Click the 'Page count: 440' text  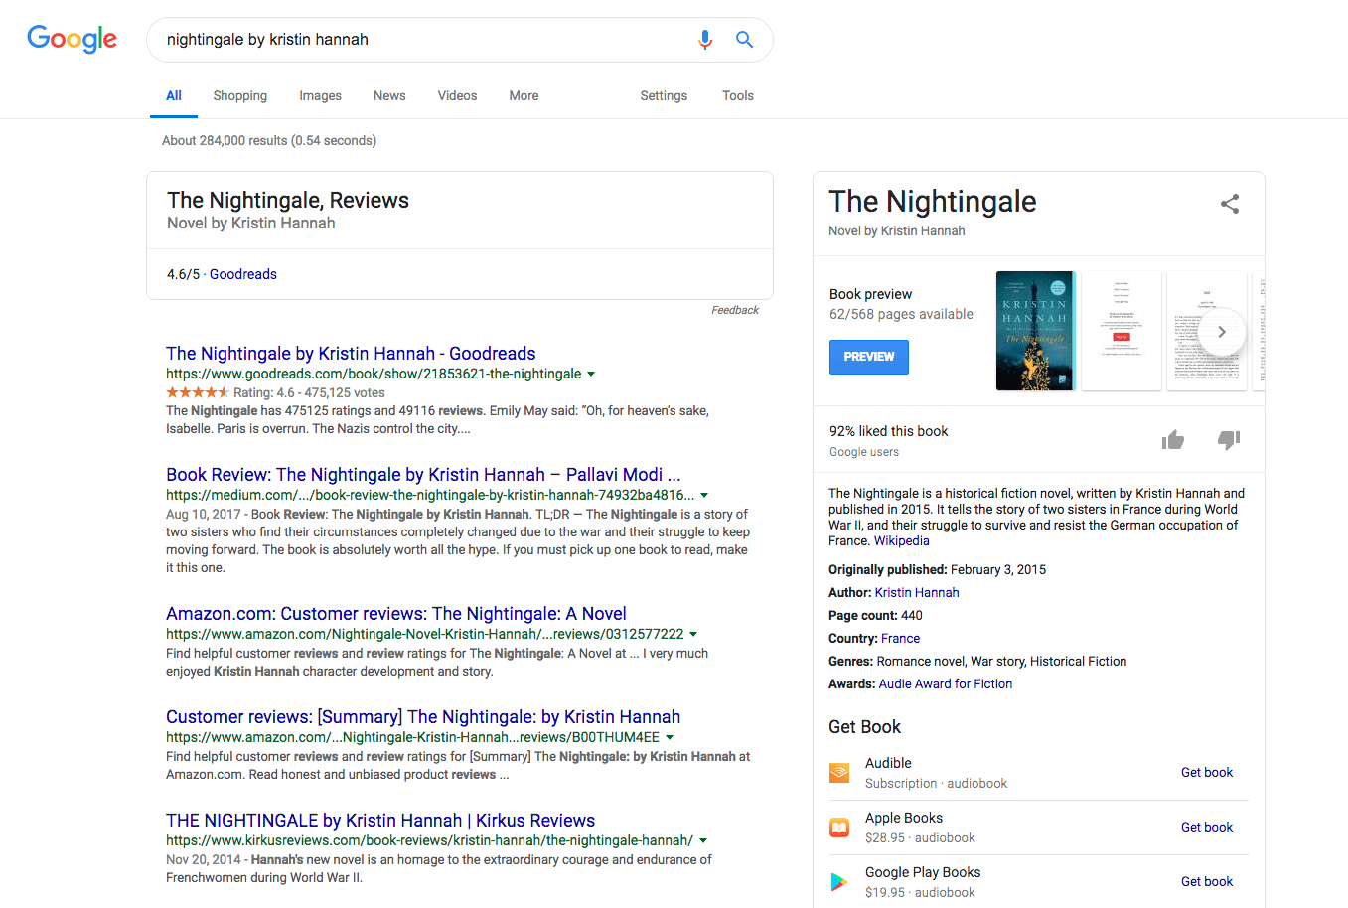(x=875, y=616)
